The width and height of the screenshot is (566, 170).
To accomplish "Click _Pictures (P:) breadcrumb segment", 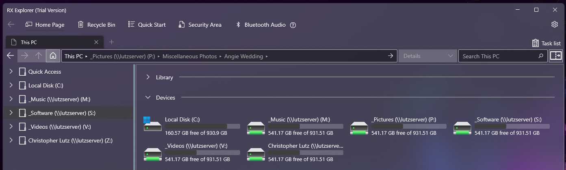I will 123,56.
